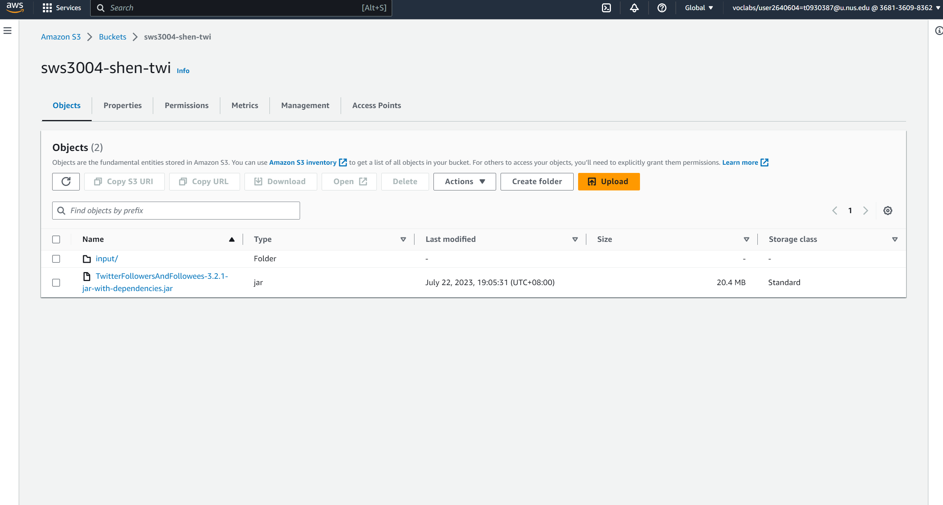Switch to the Properties tab
The height and width of the screenshot is (505, 943).
pos(123,105)
